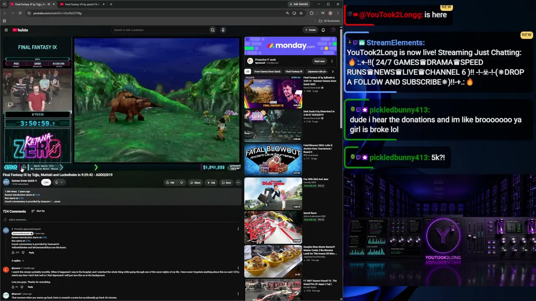This screenshot has height=301, width=536.
Task: Dislike the Final Fantasy IX video
Action: [181, 183]
